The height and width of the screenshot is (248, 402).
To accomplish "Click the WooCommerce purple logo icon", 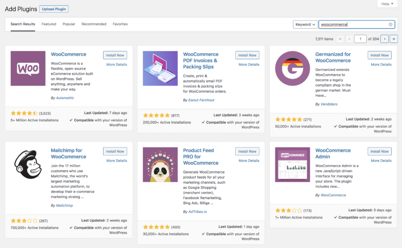I will coord(28,69).
